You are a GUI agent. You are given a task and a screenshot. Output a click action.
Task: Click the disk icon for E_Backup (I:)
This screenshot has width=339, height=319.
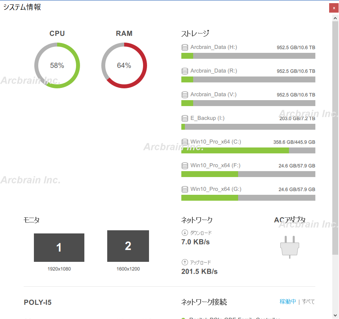click(184, 119)
